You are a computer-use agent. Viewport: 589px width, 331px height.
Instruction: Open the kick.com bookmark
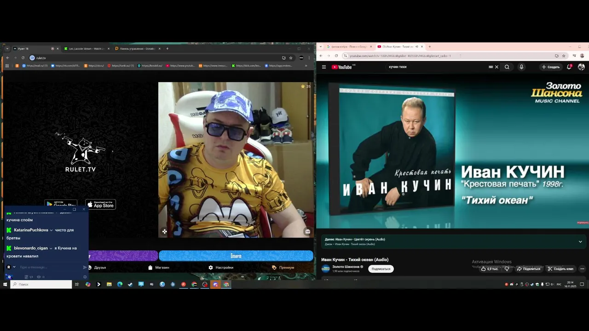pos(247,66)
